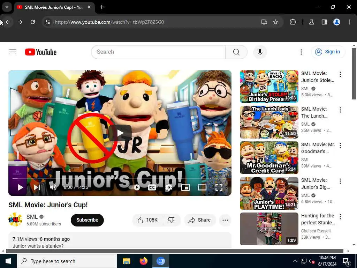Viewport: 357px width, 268px height.
Task: Click the search magnifier button
Action: point(236,52)
